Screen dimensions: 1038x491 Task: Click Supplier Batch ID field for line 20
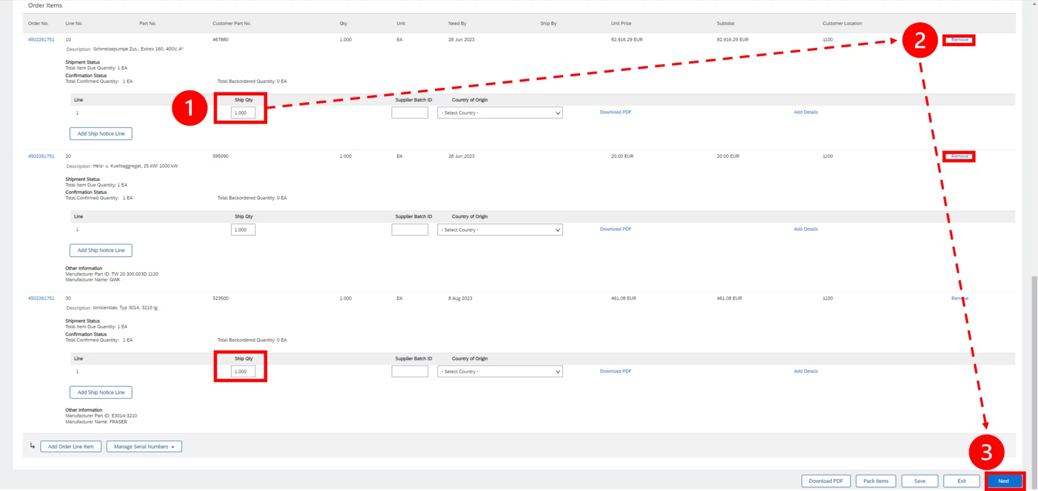pos(409,230)
